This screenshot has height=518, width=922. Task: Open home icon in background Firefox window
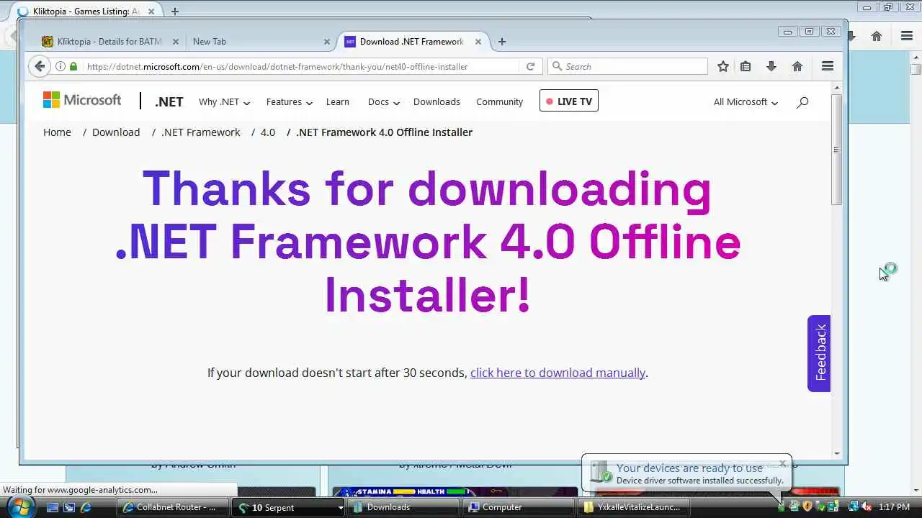[x=877, y=36]
